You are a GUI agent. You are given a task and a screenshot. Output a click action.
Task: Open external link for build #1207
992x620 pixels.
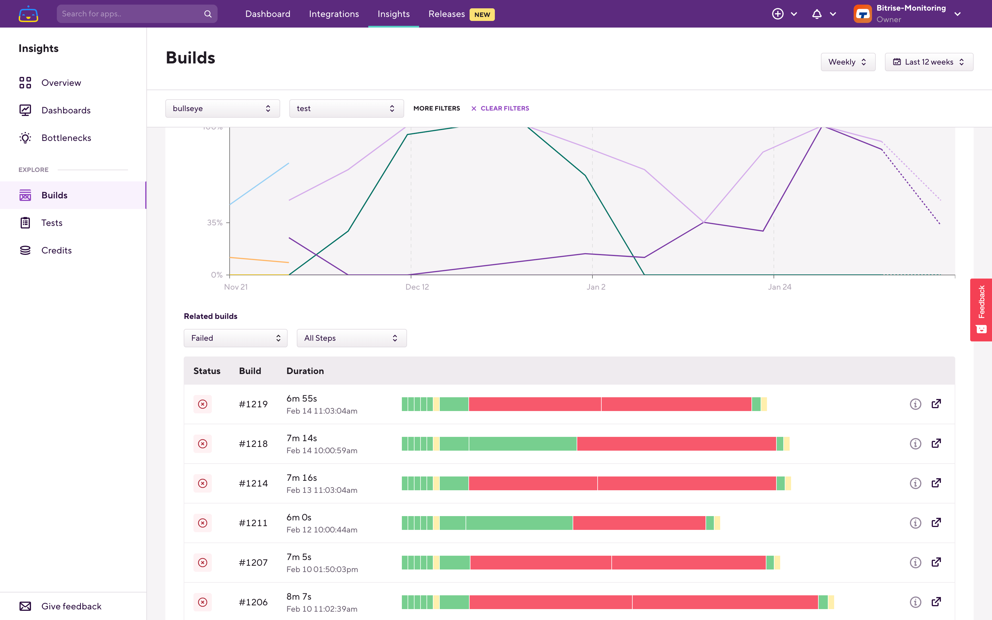936,562
